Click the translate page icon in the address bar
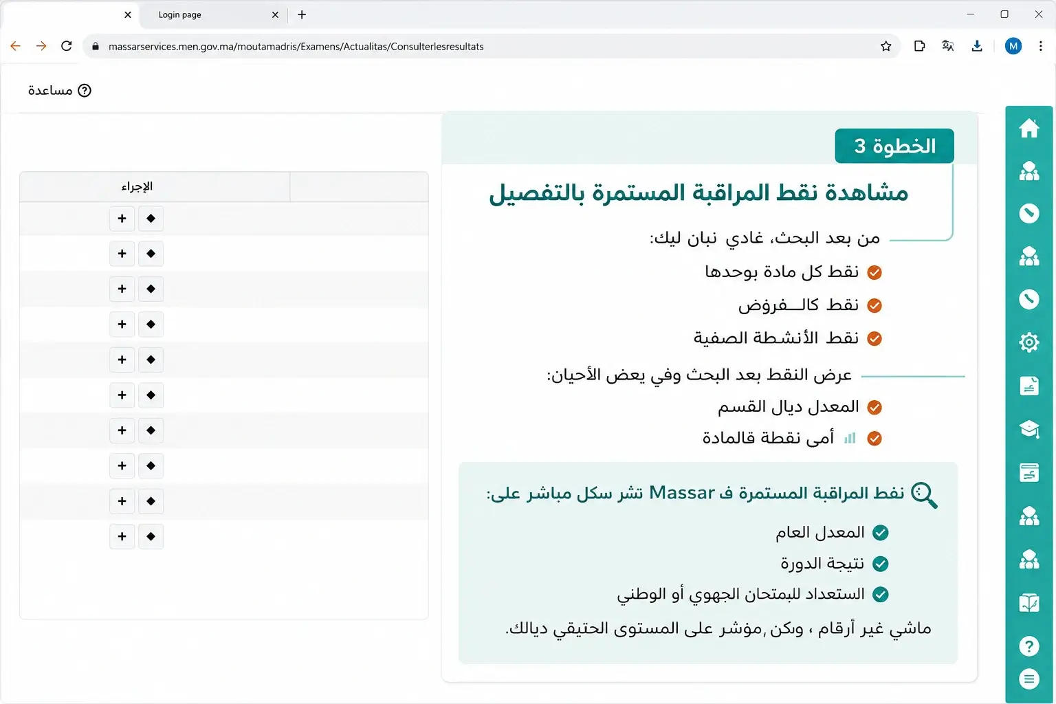Screen dimensions: 1056x704 click(x=948, y=46)
